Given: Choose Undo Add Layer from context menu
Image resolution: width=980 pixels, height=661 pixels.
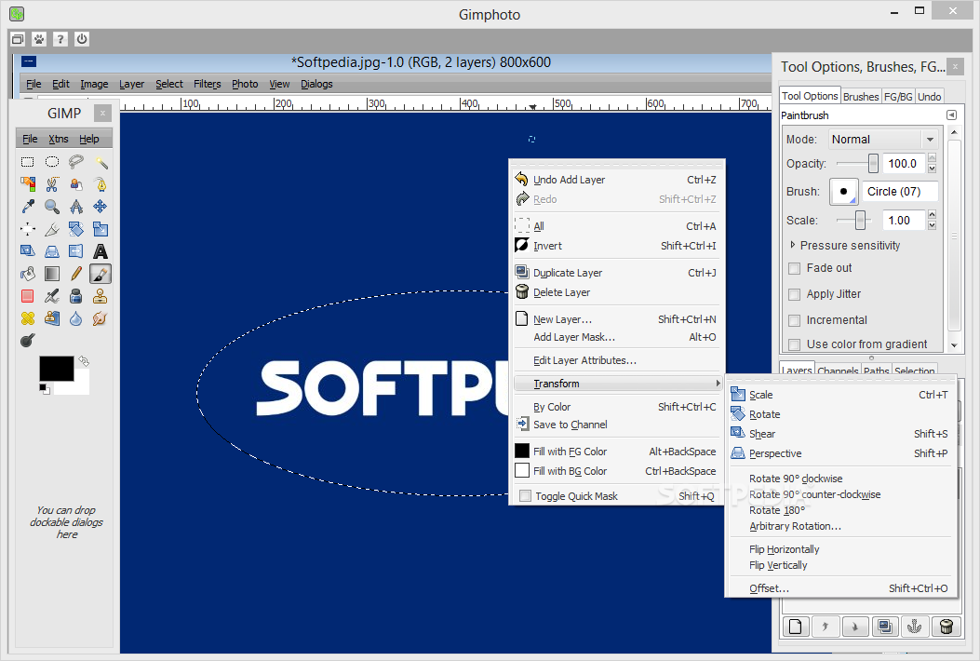Looking at the screenshot, I should click(616, 180).
